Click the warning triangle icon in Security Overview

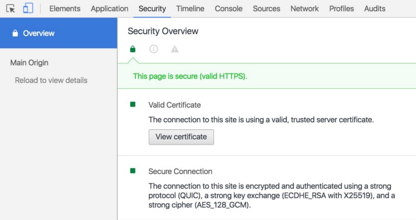[175, 49]
